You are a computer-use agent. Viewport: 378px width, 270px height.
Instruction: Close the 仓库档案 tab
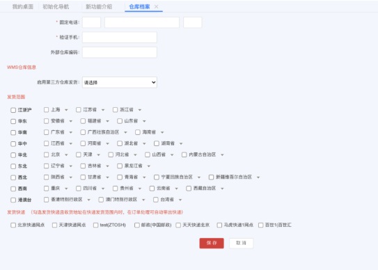pyautogui.click(x=156, y=7)
